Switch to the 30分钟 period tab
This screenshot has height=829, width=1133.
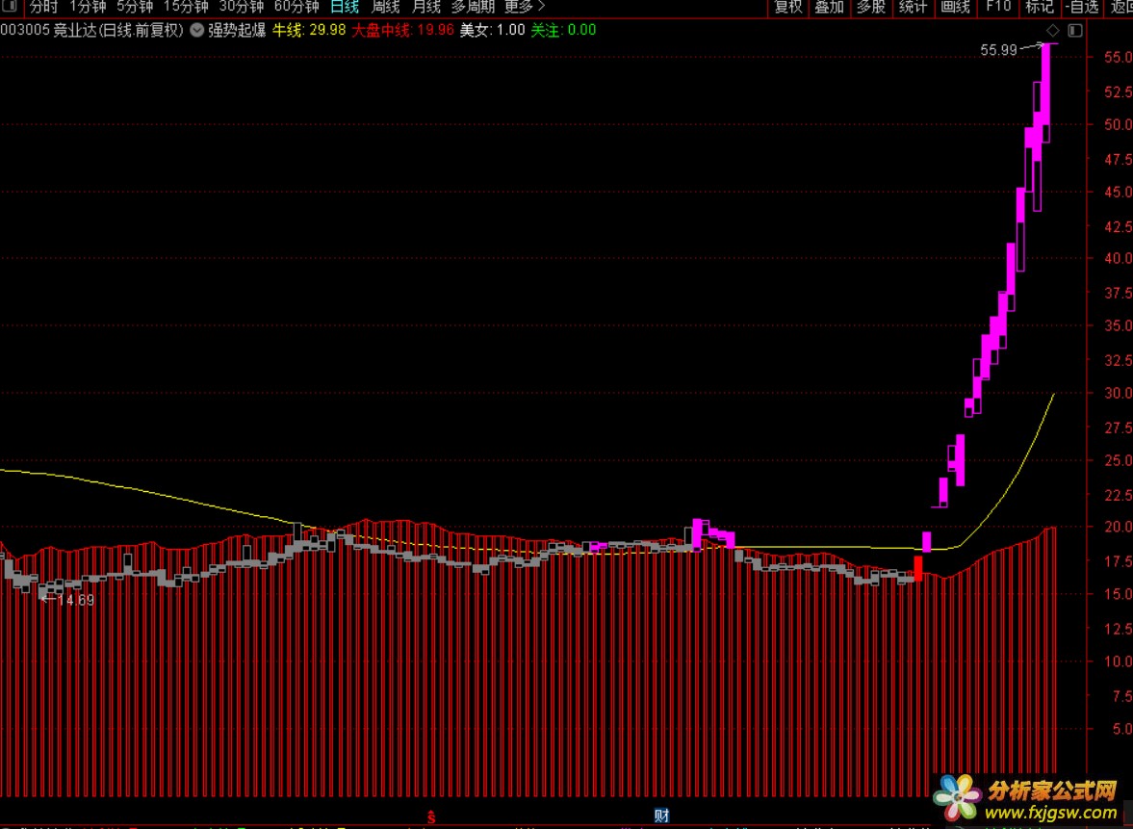[x=242, y=7]
